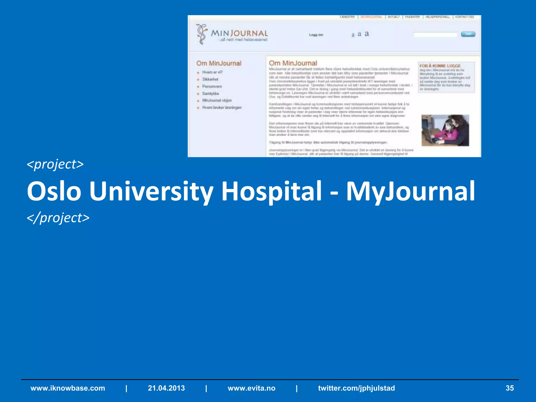Click the blue search button
This screenshot has width=536, height=402.
click(x=468, y=34)
